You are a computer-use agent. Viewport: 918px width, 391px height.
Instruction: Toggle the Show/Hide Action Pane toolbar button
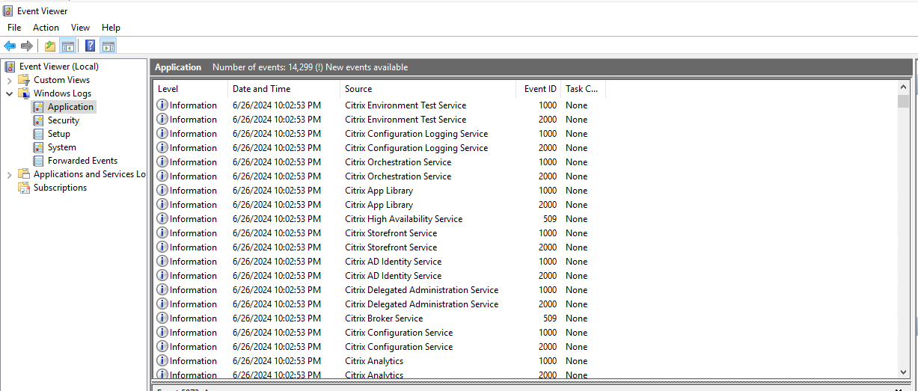108,46
